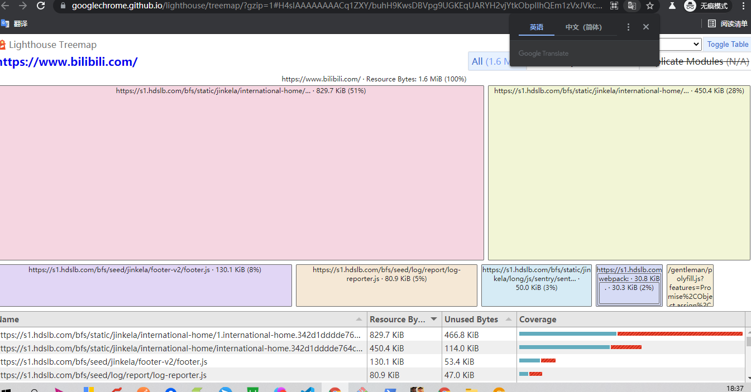Viewport: 751px width, 392px height.
Task: Click the 829.7 KiB resource bytes cell
Action: coord(386,335)
